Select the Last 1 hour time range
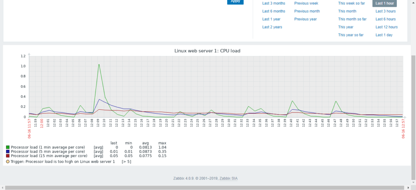 (384, 3)
